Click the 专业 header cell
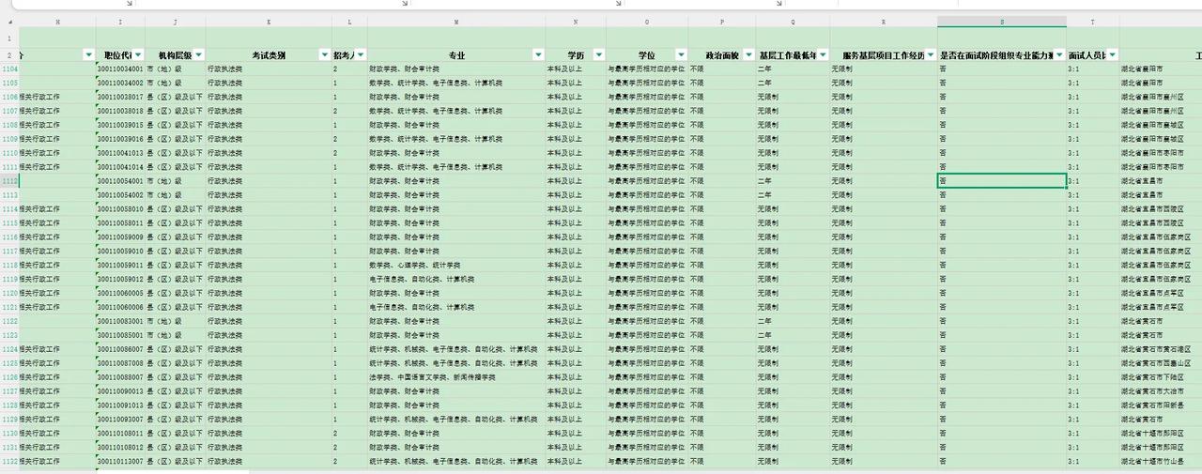The height and width of the screenshot is (474, 1202). coord(456,55)
